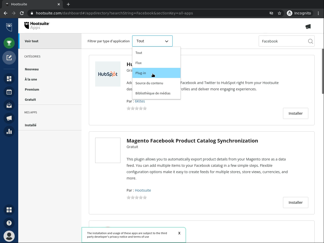
Task: Expand the application type filter dropdown
Action: click(x=152, y=41)
